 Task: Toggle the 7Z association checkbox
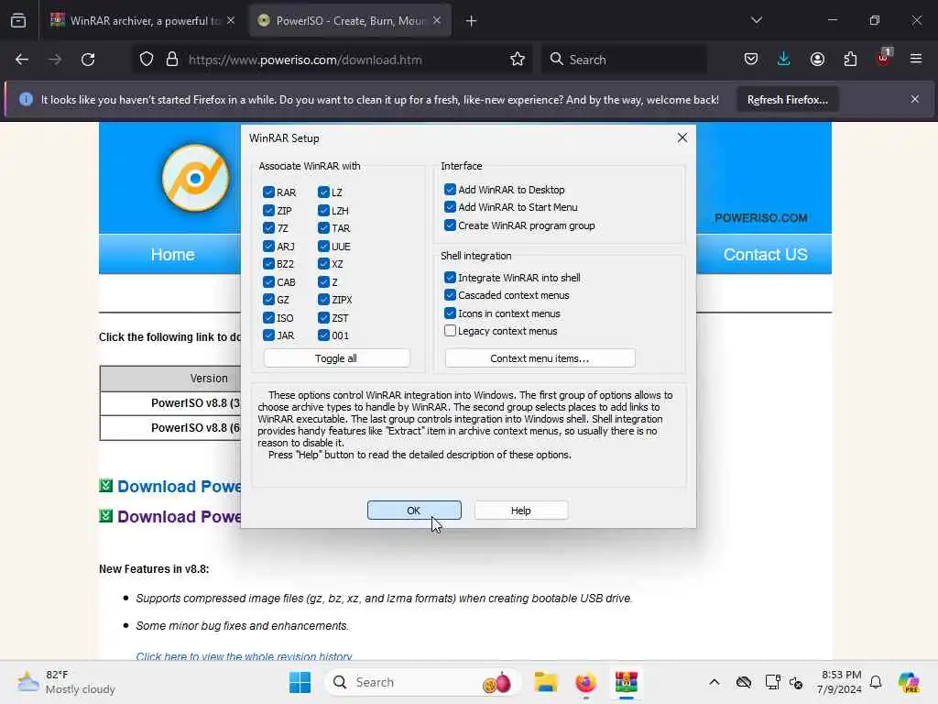coord(268,228)
